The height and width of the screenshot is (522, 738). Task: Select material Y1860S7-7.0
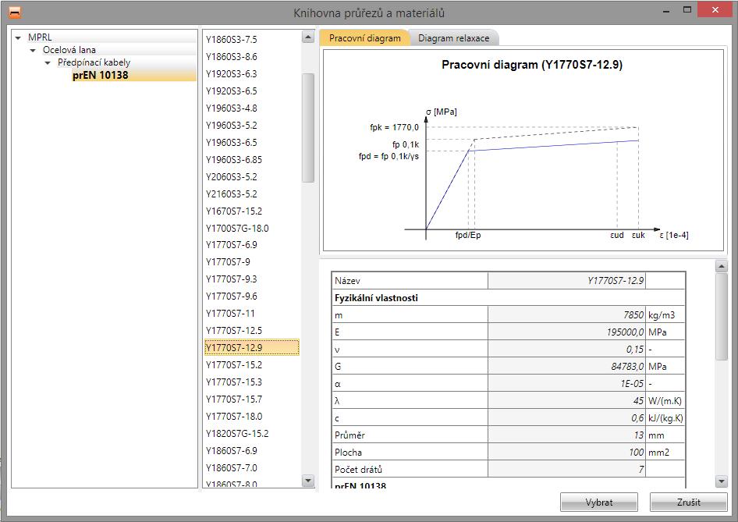[232, 468]
